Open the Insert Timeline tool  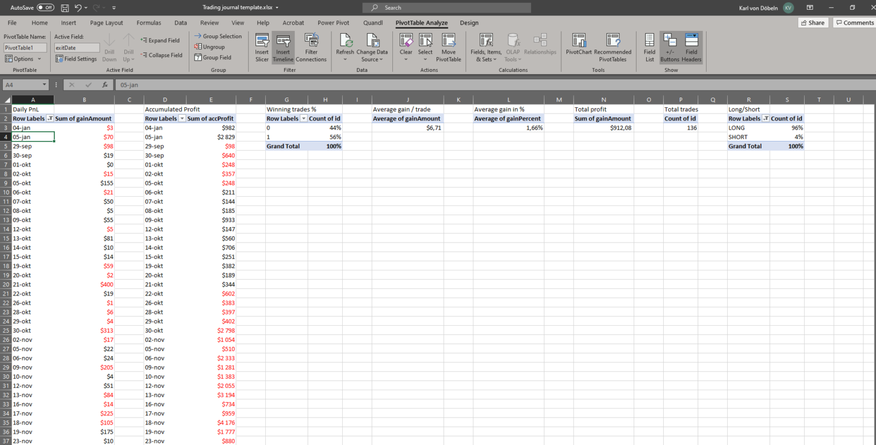pos(283,47)
